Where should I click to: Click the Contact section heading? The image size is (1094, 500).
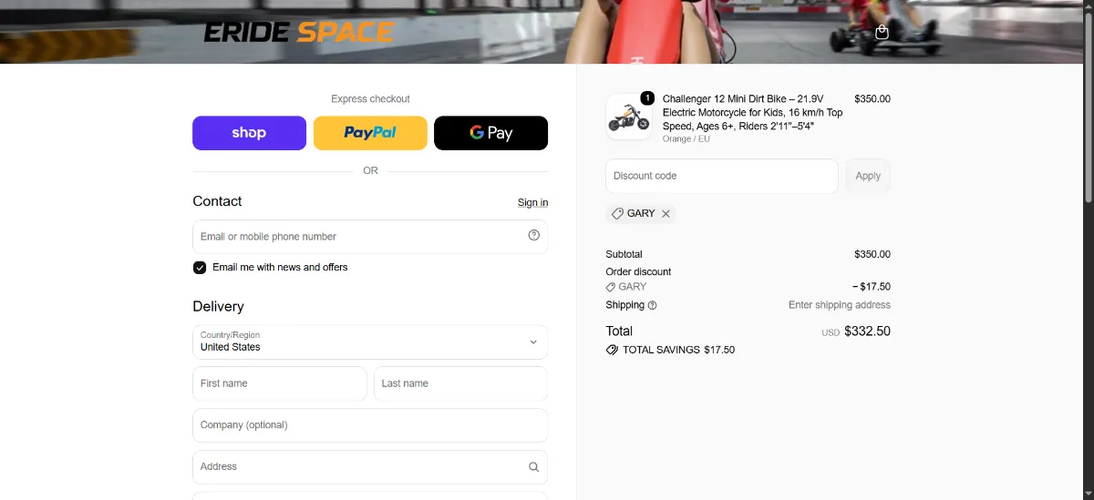tap(217, 201)
